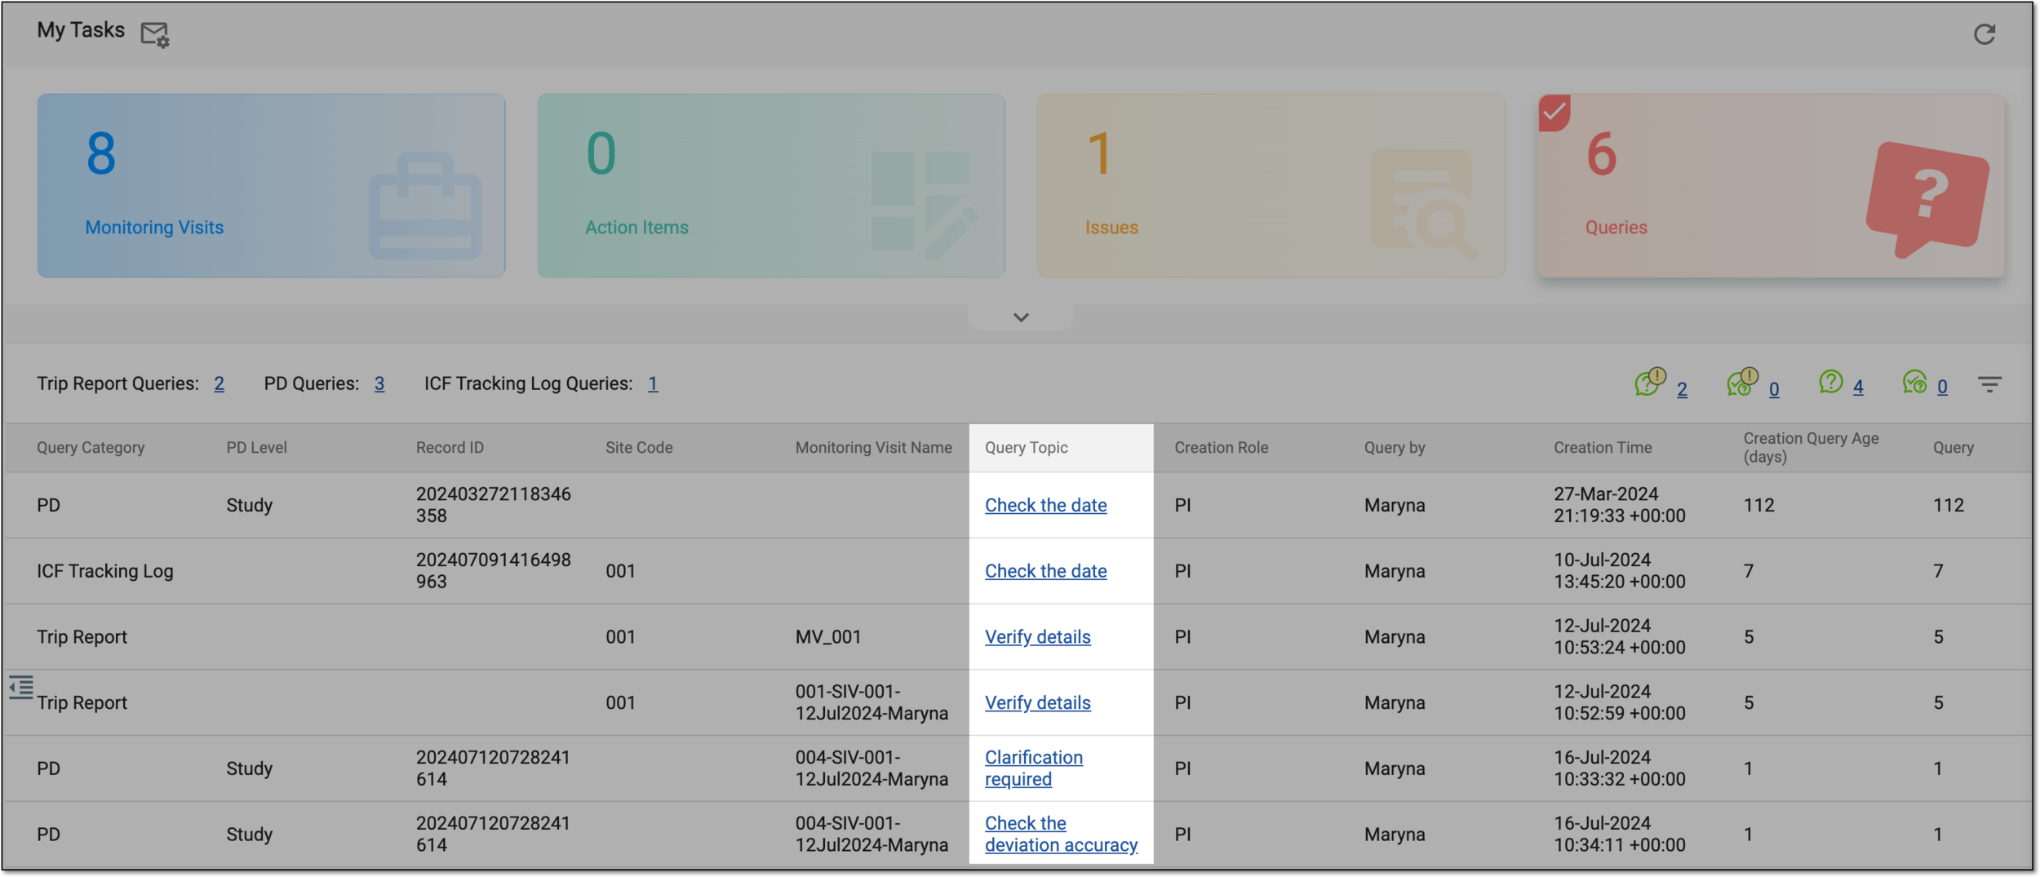Open 'Clarification required' query link
The height and width of the screenshot is (877, 2040).
pyautogui.click(x=1034, y=768)
